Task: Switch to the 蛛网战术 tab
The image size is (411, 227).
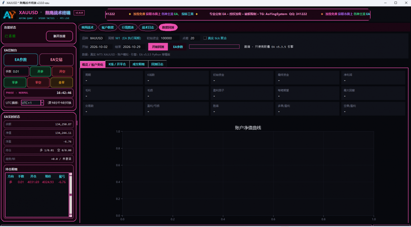Action: tap(87, 27)
